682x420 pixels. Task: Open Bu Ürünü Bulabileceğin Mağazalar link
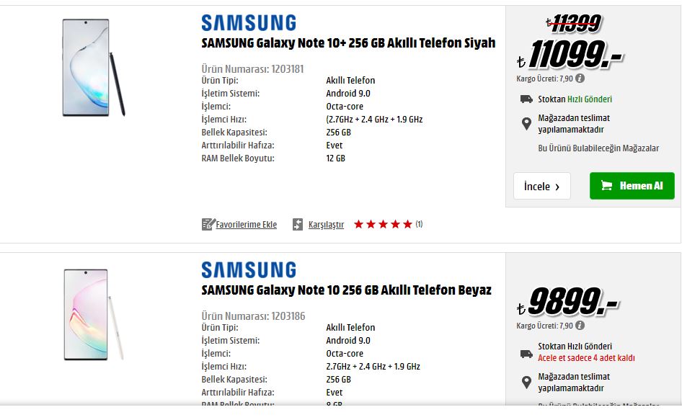(x=598, y=148)
